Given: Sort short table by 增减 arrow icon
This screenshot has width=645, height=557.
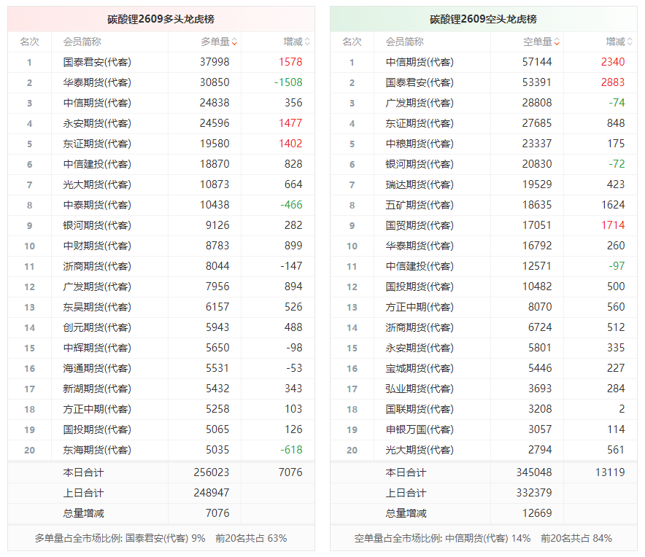Looking at the screenshot, I should pyautogui.click(x=630, y=42).
